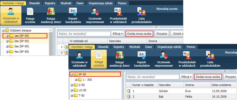
Task: Open Uczniowie niepromowani icon in back window
Action: click(95, 15)
